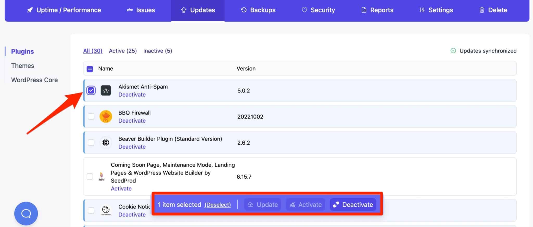Click the Update button in selection bar
533x227 pixels.
(x=263, y=205)
